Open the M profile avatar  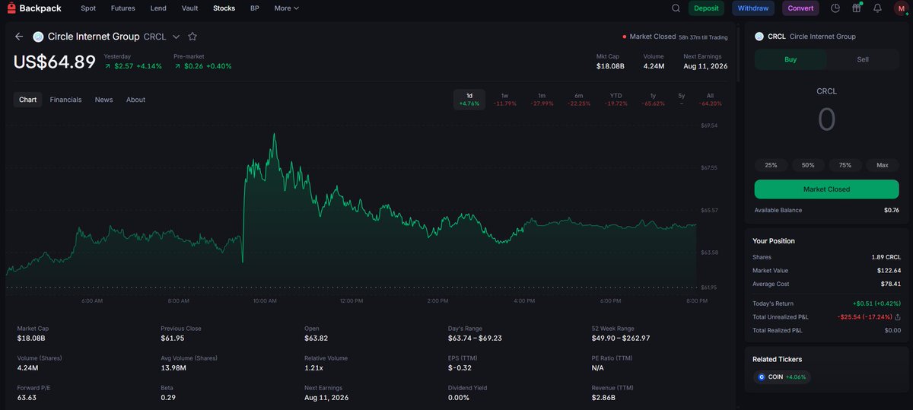(900, 8)
